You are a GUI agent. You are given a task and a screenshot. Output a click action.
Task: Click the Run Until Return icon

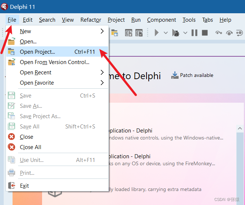coord(239,33)
